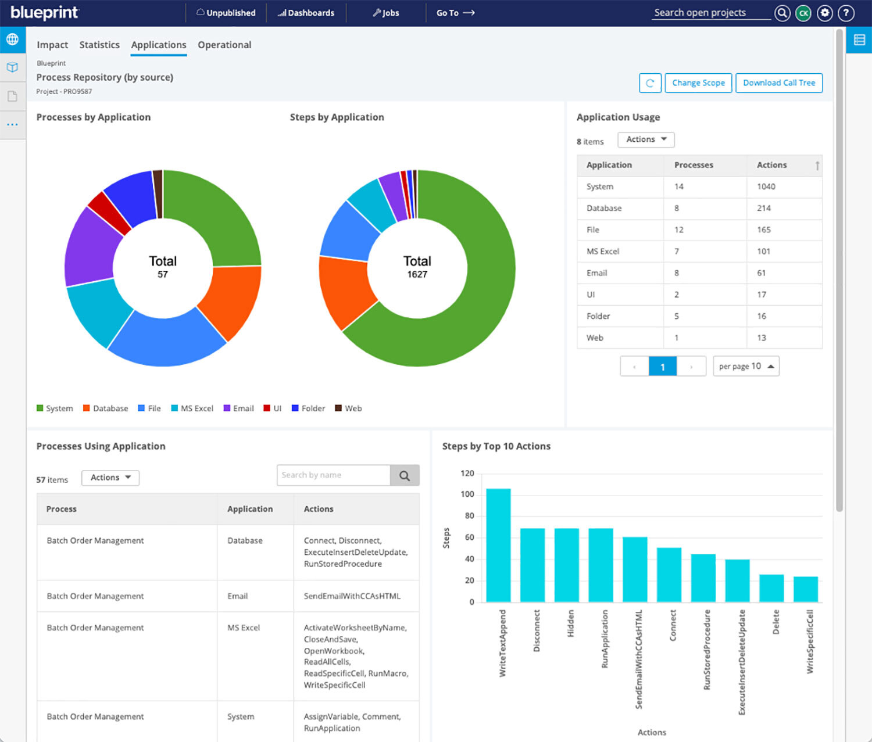
Task: Open the Dashboards menu
Action: point(306,13)
